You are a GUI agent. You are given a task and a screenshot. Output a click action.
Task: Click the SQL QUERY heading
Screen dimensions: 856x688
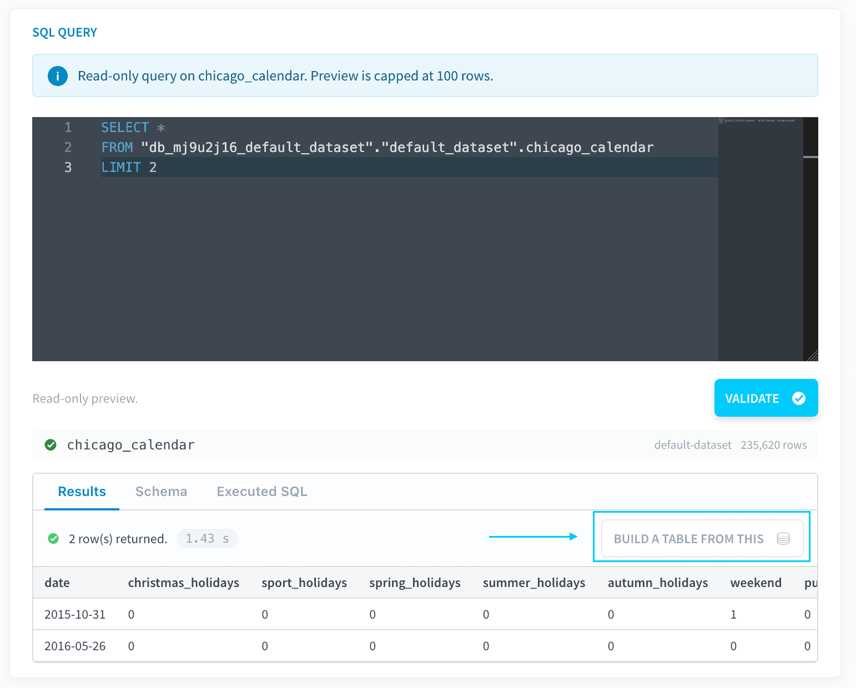point(65,32)
